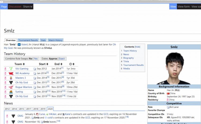Sort team history by Start date
201x124 pixels.
[x=47, y=64]
